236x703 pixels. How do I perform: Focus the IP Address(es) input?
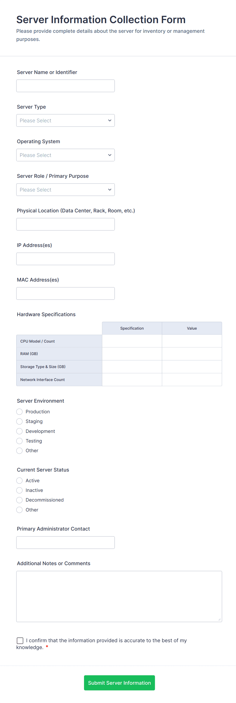point(65,258)
